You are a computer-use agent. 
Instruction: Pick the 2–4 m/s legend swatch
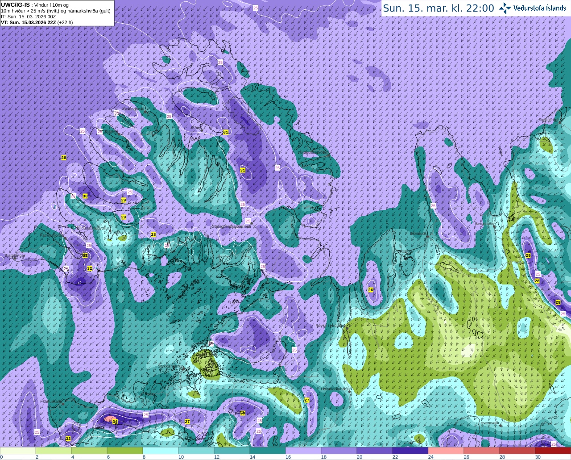point(54,450)
